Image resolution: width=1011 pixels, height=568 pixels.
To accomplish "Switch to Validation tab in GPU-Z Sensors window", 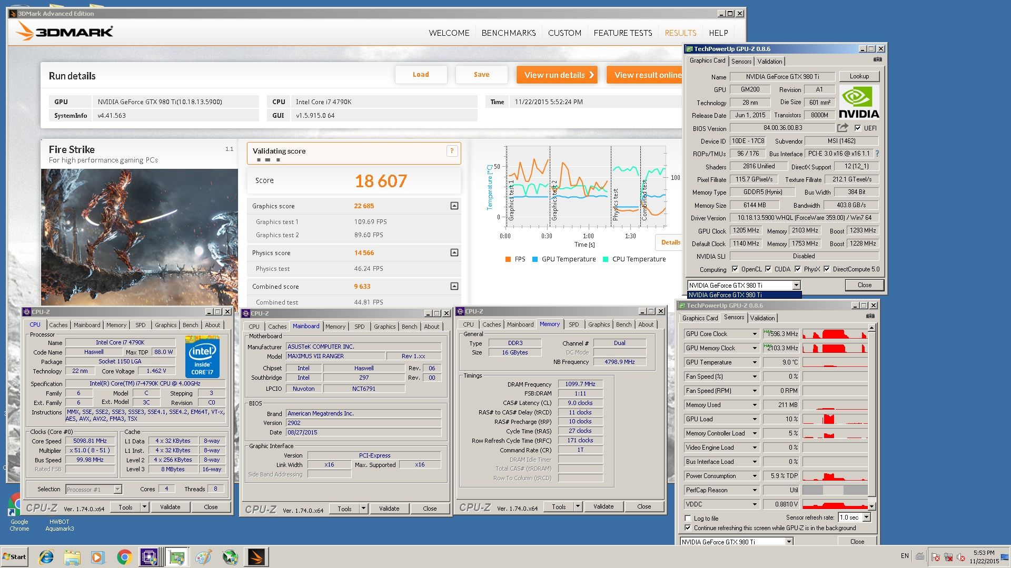I will click(762, 318).
